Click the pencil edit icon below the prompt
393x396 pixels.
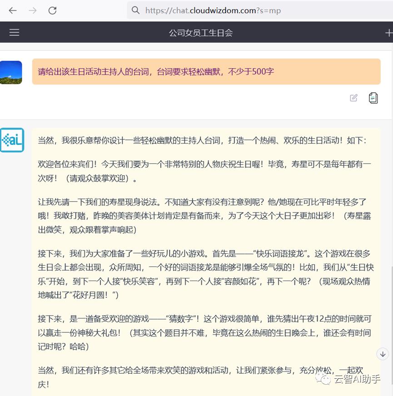coord(354,98)
